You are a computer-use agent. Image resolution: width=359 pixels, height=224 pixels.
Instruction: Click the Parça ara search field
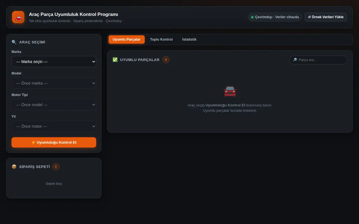(318, 60)
